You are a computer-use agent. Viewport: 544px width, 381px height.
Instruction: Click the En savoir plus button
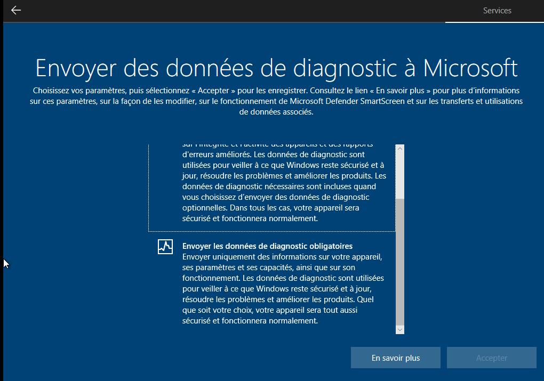coord(396,358)
